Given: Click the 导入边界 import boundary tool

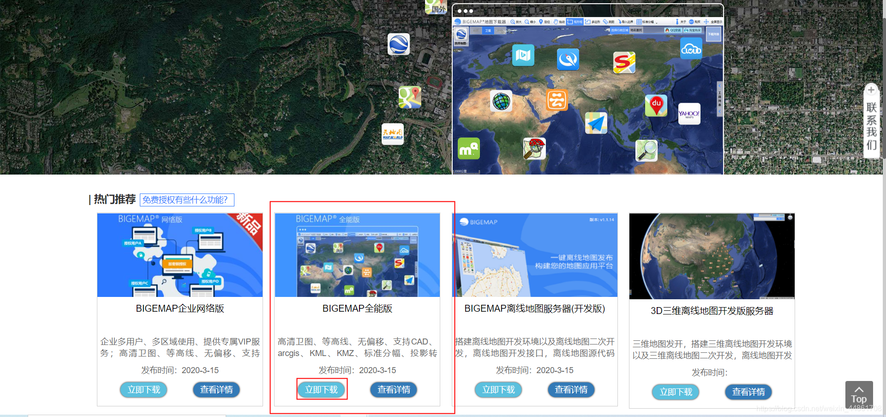Looking at the screenshot, I should tap(626, 22).
